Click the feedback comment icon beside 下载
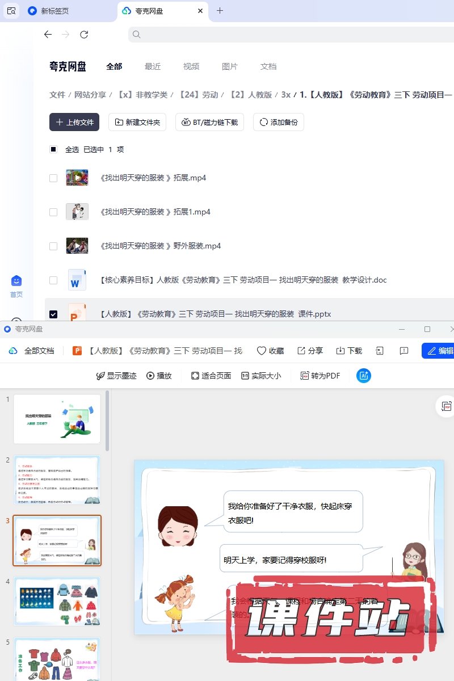 [404, 351]
